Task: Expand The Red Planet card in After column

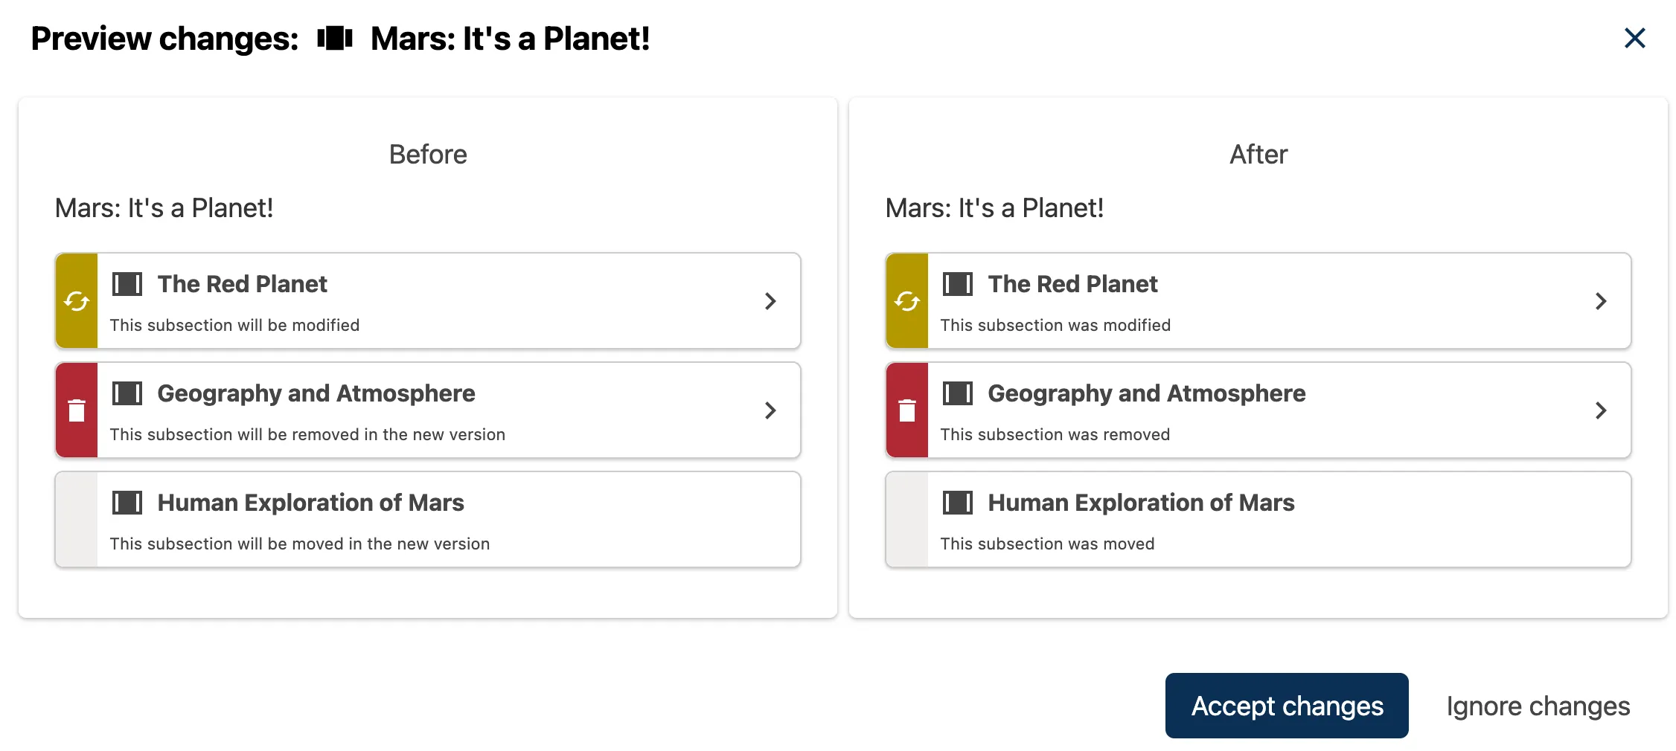Action: click(1601, 300)
